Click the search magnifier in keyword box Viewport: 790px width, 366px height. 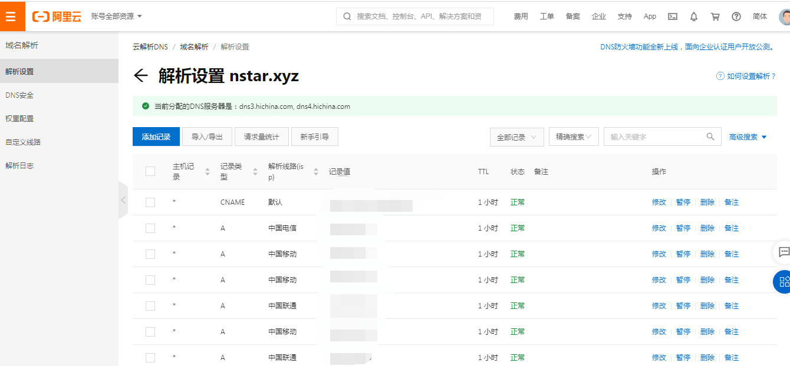coord(710,137)
